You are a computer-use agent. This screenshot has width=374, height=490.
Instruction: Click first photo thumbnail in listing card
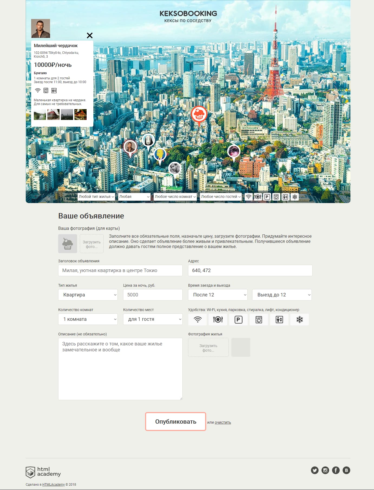click(x=40, y=115)
